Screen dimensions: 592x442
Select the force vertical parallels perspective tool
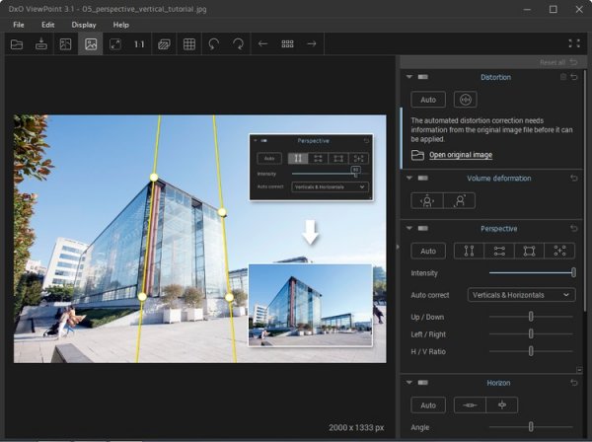(469, 251)
